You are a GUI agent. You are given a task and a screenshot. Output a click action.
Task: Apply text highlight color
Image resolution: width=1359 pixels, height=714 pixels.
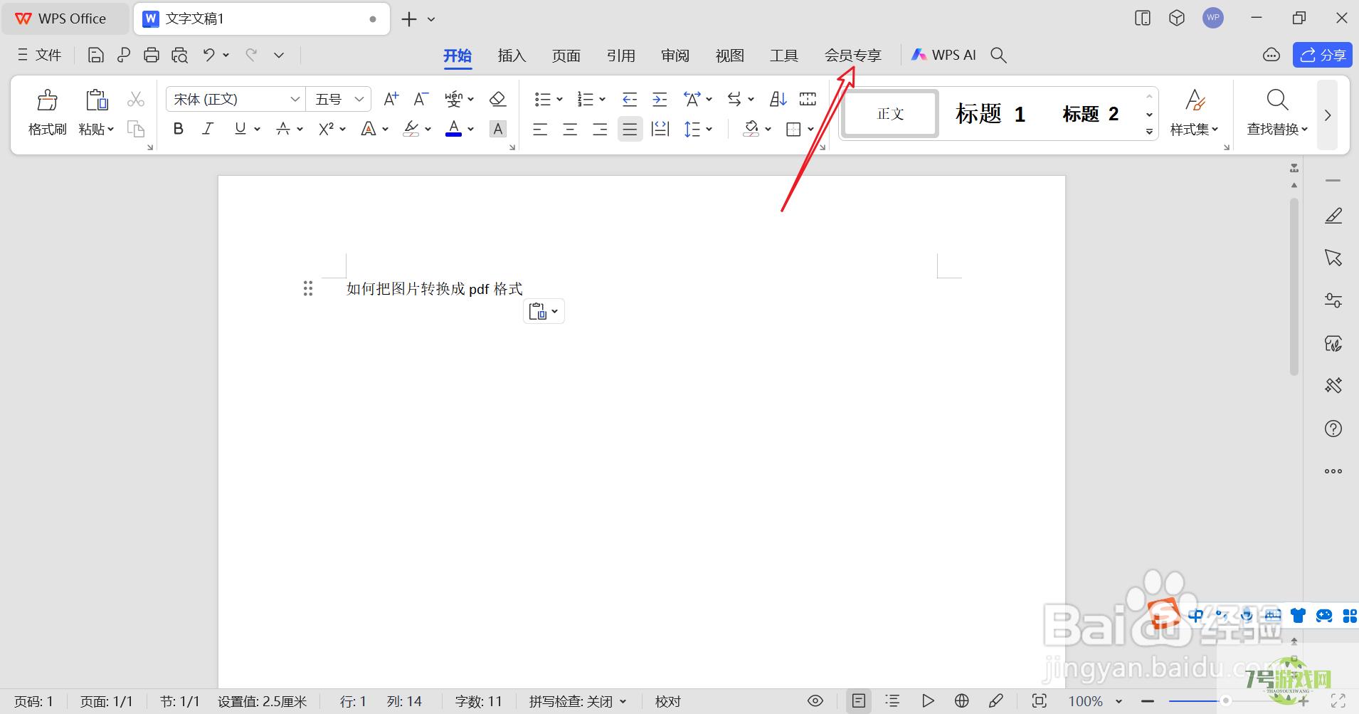(411, 129)
